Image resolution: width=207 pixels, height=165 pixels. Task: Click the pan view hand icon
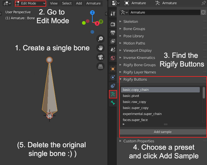(x=100, y=48)
